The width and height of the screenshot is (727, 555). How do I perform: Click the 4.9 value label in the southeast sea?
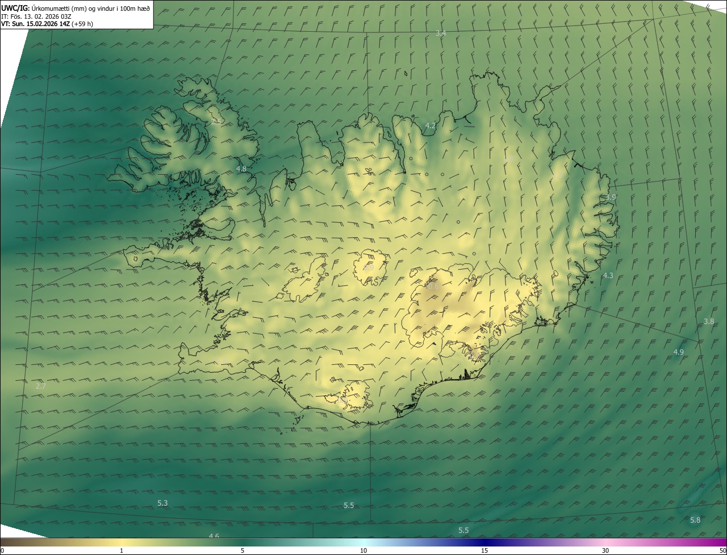[678, 352]
